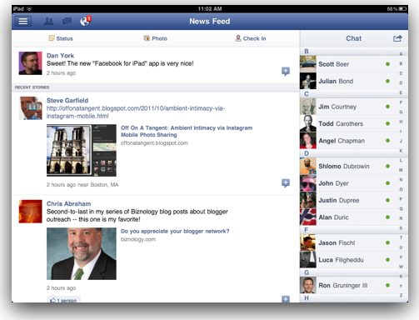Open Chris Abraham's profile picture
The image size is (419, 320).
(30, 212)
